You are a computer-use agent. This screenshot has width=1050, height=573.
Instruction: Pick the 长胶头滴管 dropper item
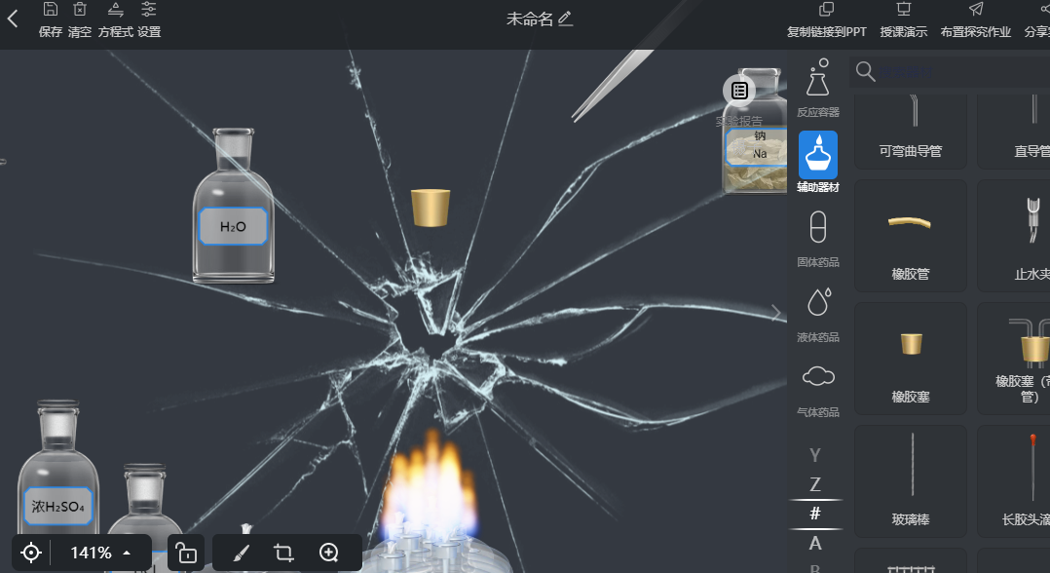coord(1014,481)
